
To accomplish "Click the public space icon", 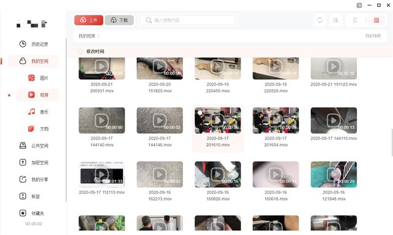I will 23,145.
